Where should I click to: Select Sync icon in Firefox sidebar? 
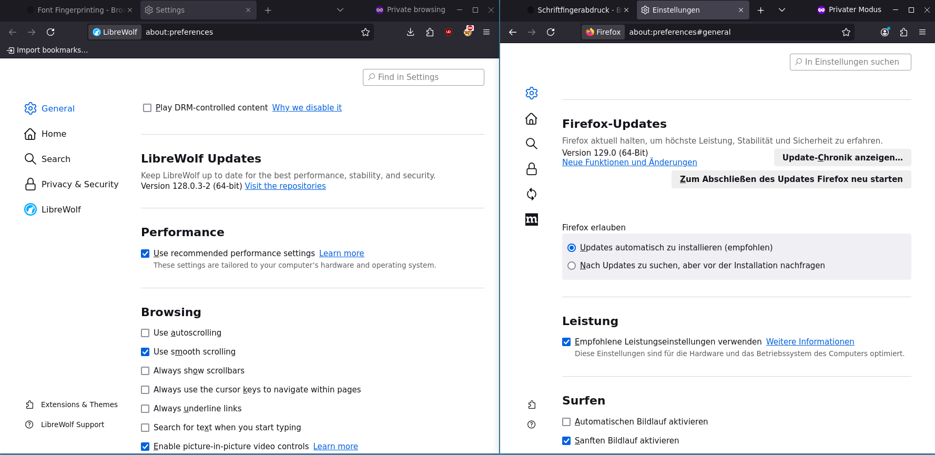[532, 194]
